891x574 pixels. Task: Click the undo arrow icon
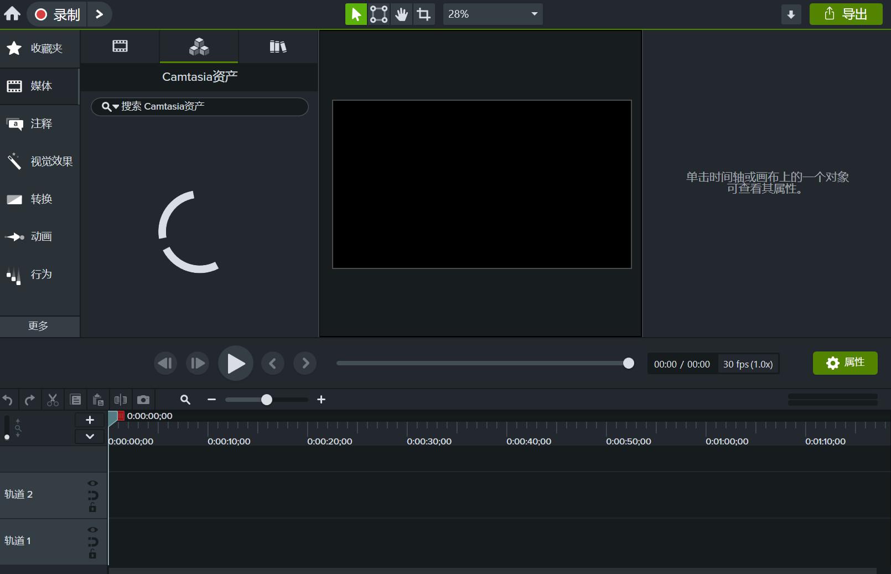pos(8,400)
